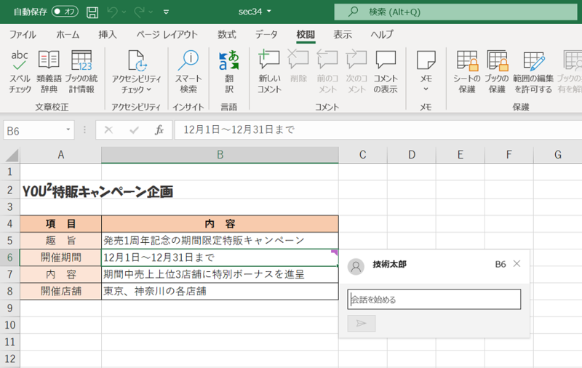Click コメントの表示 show comments

(386, 72)
